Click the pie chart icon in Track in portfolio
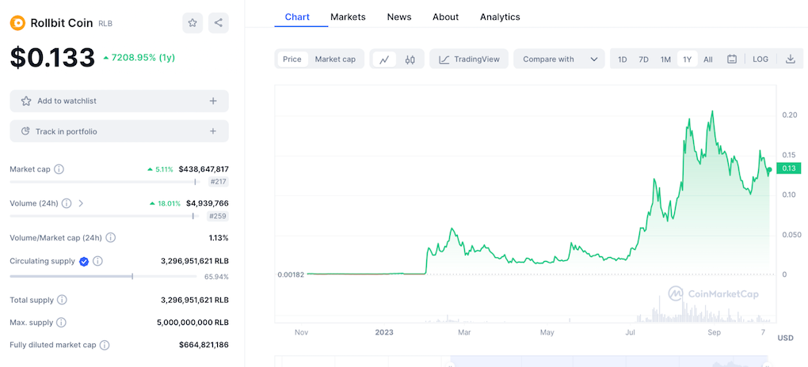The height and width of the screenshot is (367, 808). tap(25, 131)
